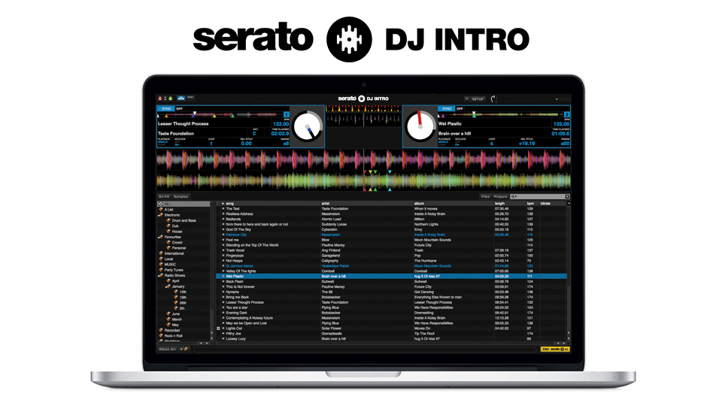The image size is (722, 406).
Task: Switch to the Samples tab
Action: (180, 196)
